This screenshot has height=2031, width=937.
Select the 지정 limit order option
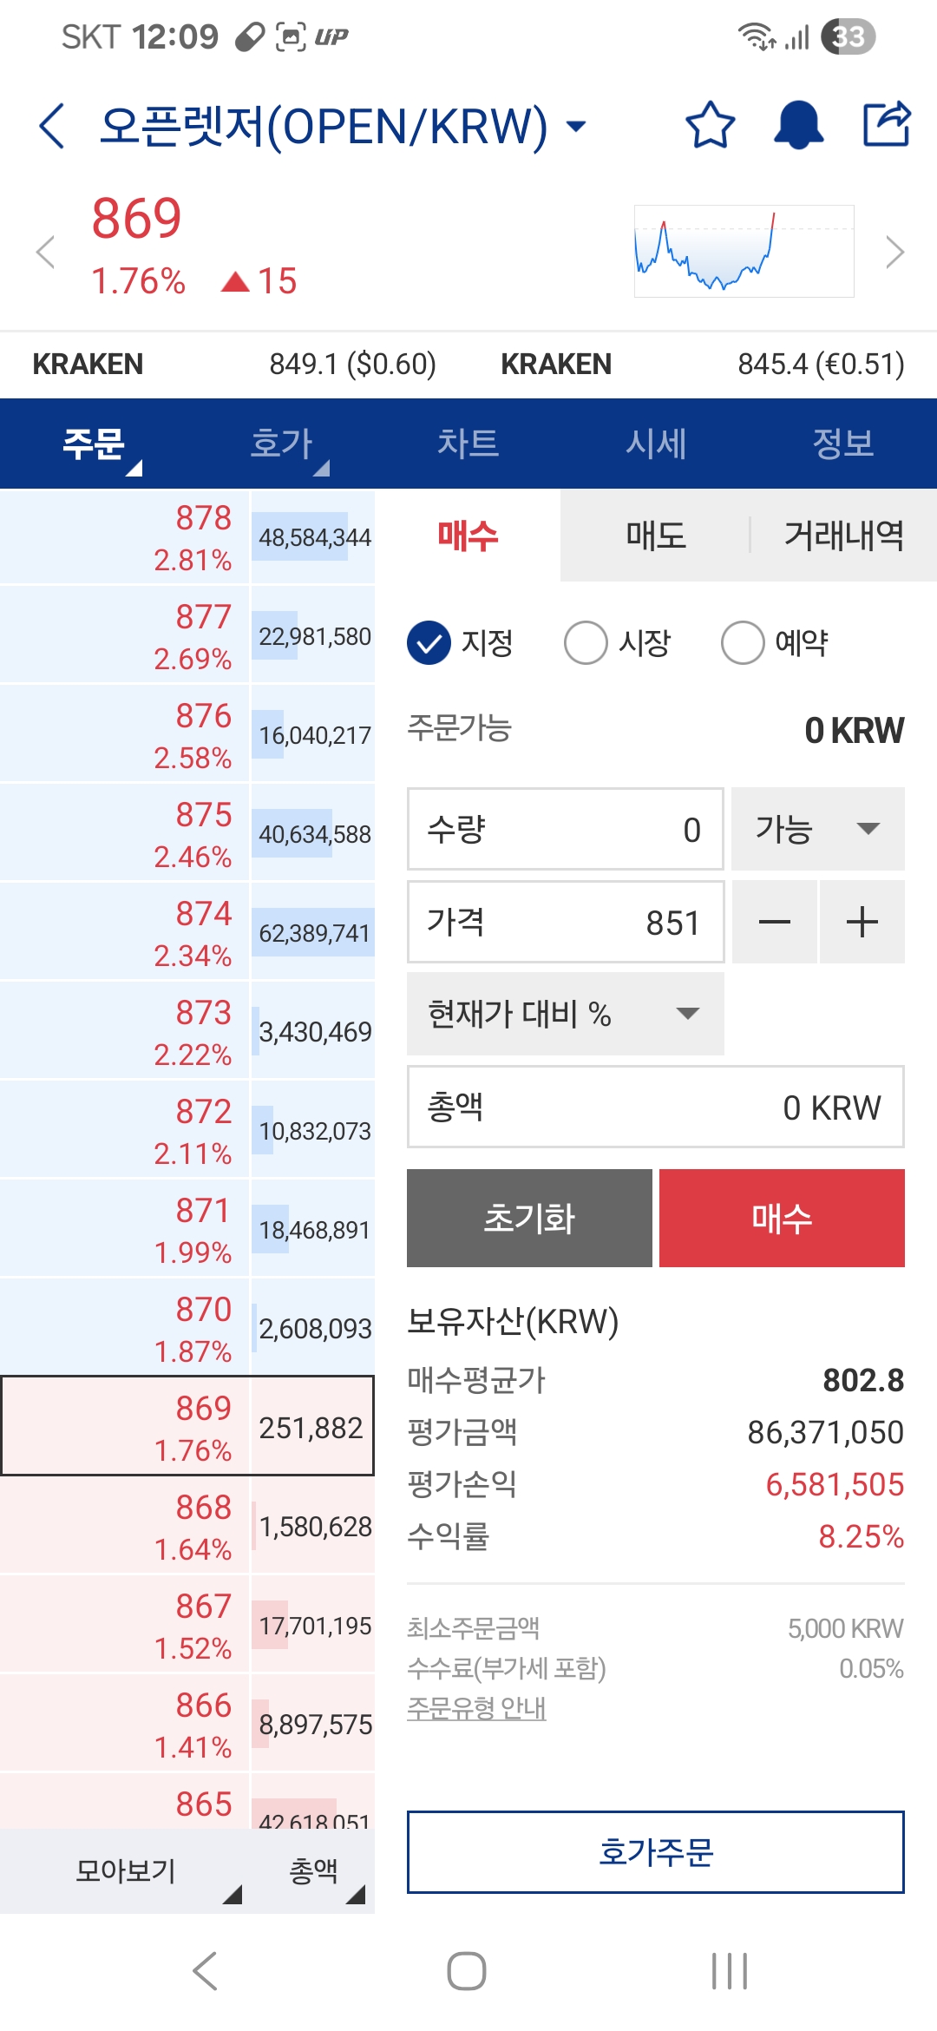pyautogui.click(x=429, y=643)
